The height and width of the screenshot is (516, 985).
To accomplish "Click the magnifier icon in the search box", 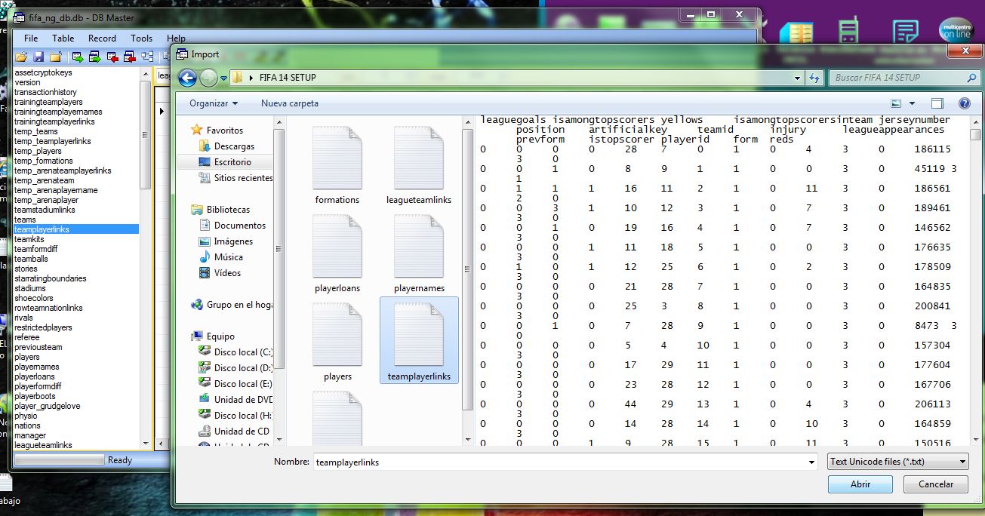I will 971,78.
